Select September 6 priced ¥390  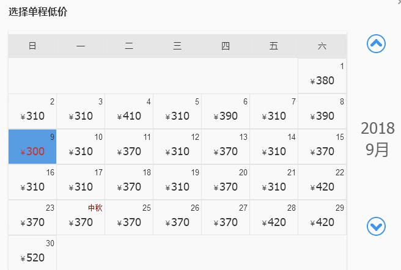click(226, 111)
